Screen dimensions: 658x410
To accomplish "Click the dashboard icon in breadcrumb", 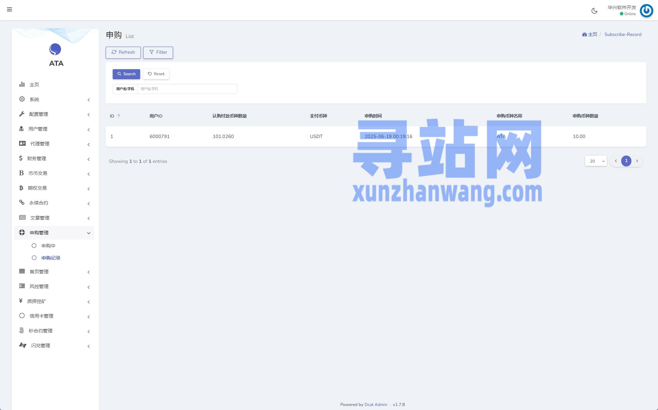I will pyautogui.click(x=585, y=34).
